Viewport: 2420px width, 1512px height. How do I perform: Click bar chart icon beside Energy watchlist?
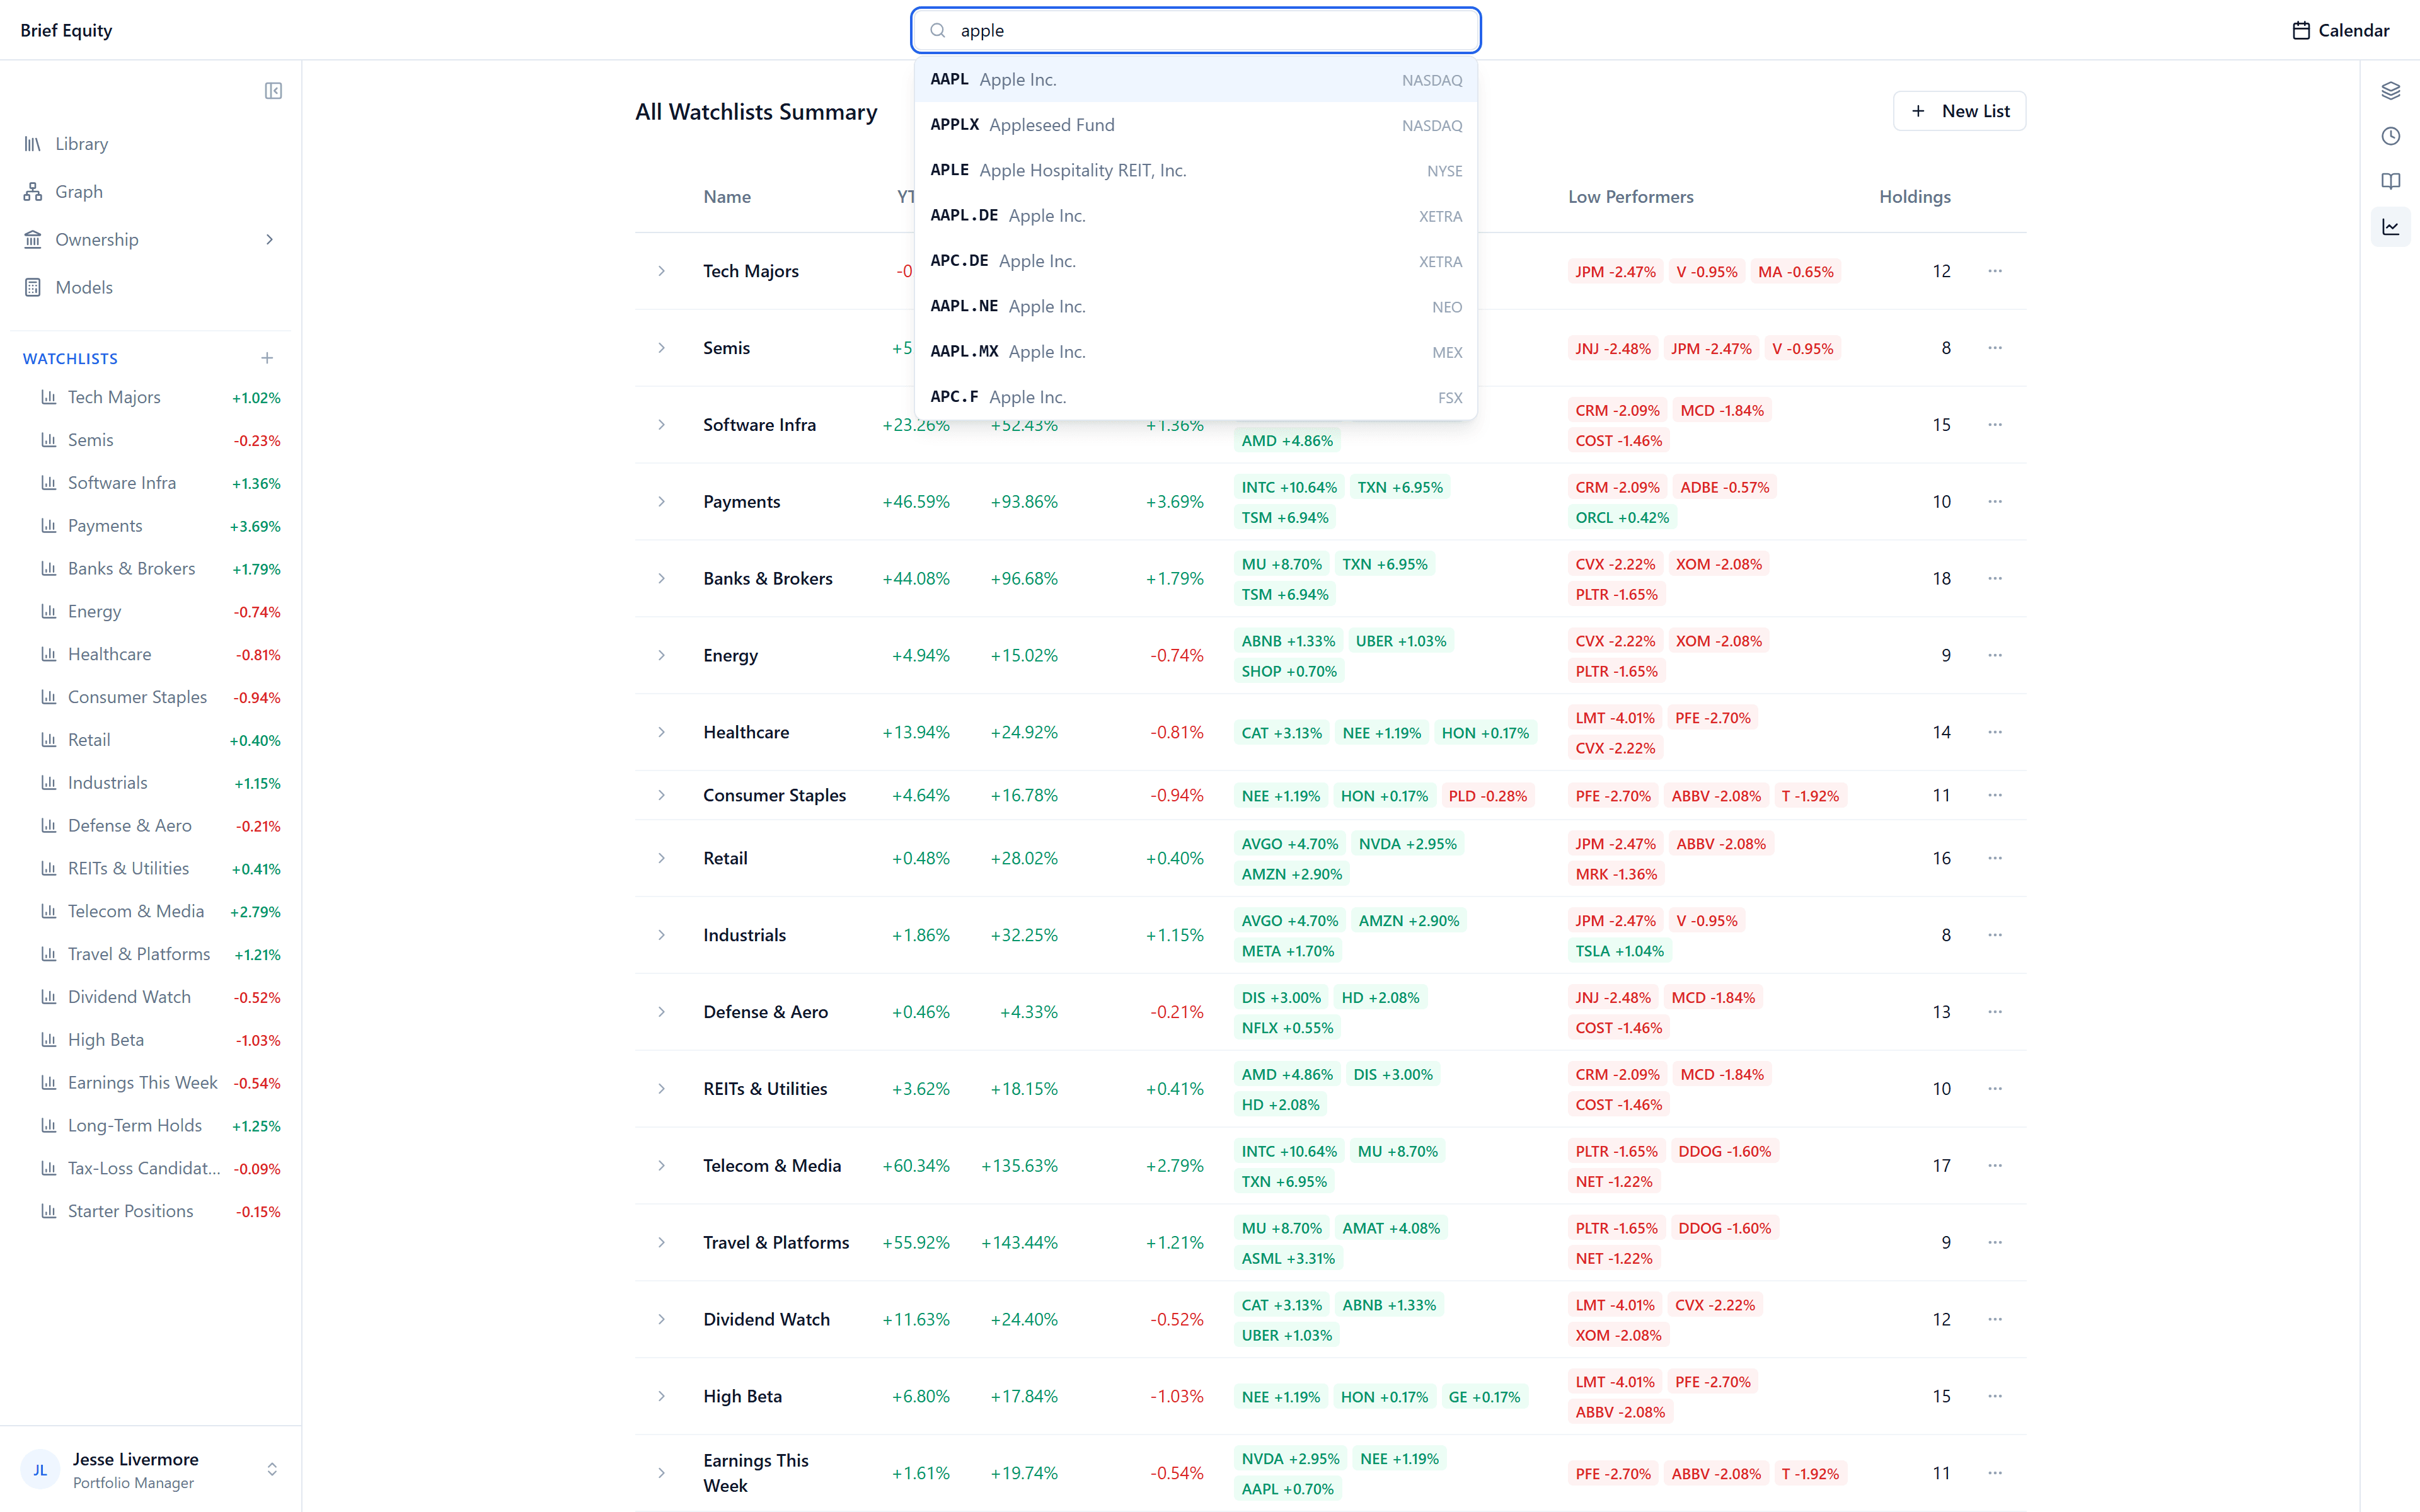(48, 612)
